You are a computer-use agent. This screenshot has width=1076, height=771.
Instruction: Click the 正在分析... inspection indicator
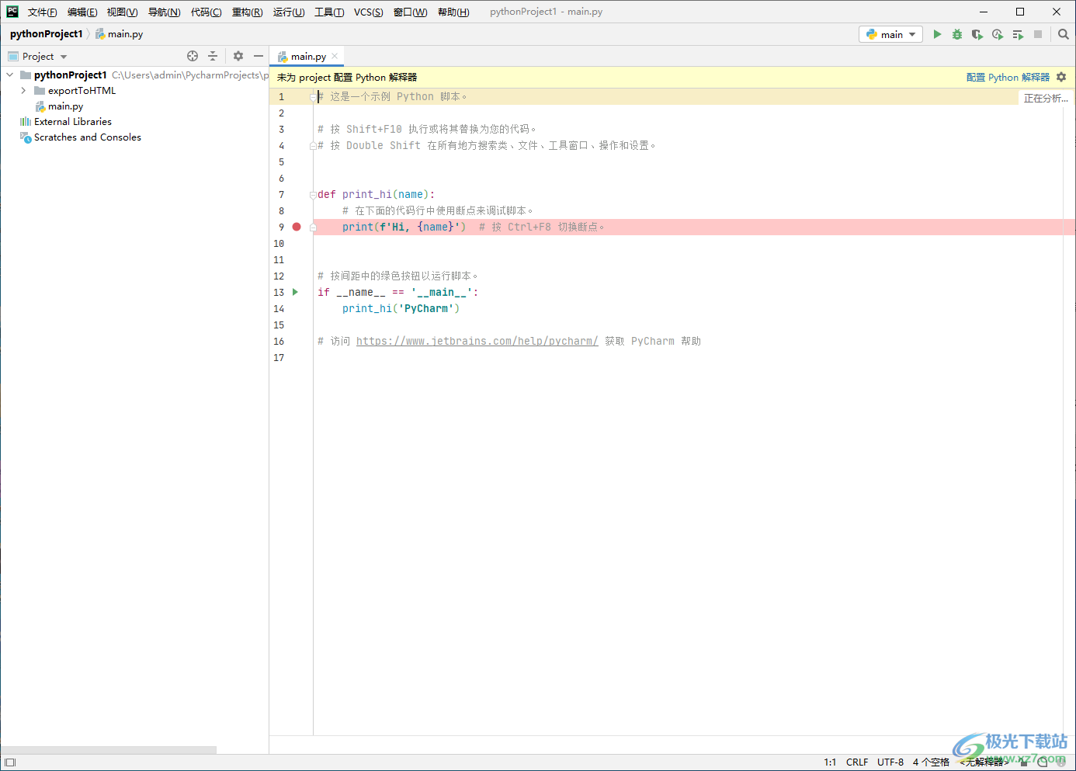click(x=1046, y=99)
